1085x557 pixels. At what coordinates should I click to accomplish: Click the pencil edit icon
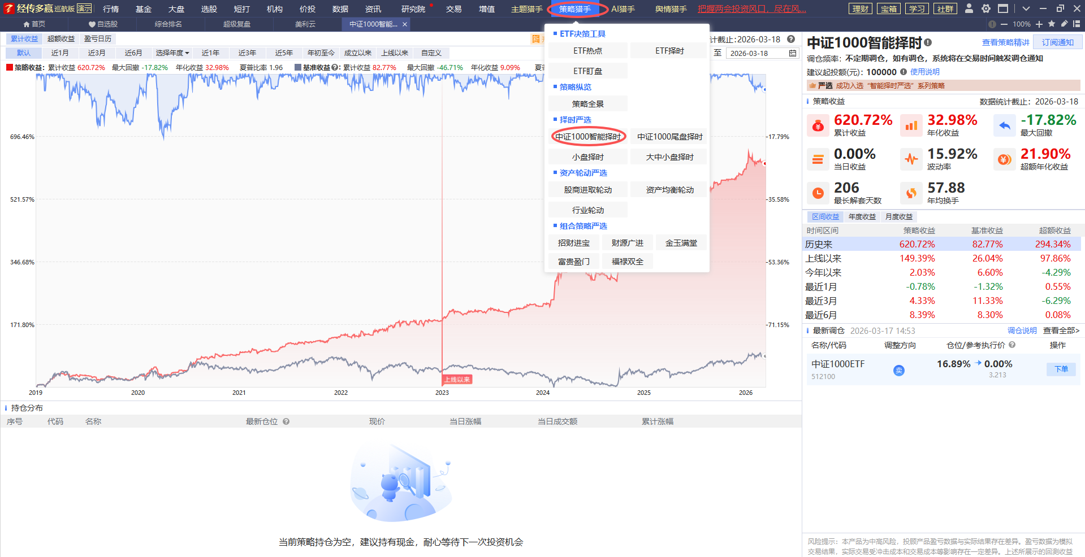tap(1064, 24)
